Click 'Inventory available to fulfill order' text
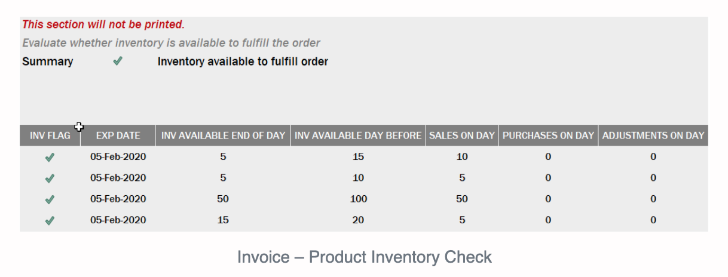The height and width of the screenshot is (277, 728). coord(243,61)
